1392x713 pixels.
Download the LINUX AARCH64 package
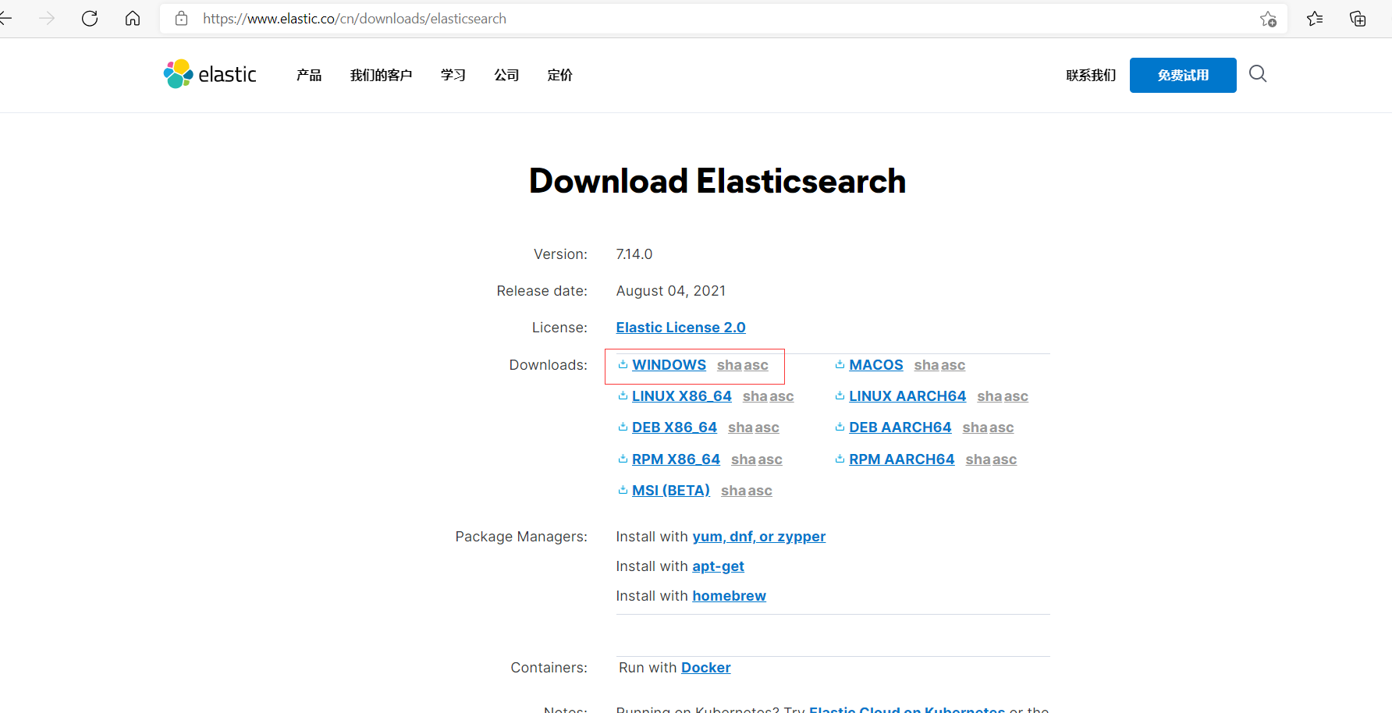(907, 396)
